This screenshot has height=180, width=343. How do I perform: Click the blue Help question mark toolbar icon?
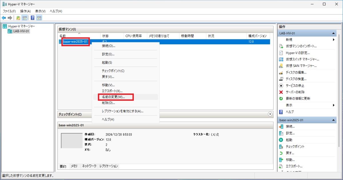click(32, 18)
